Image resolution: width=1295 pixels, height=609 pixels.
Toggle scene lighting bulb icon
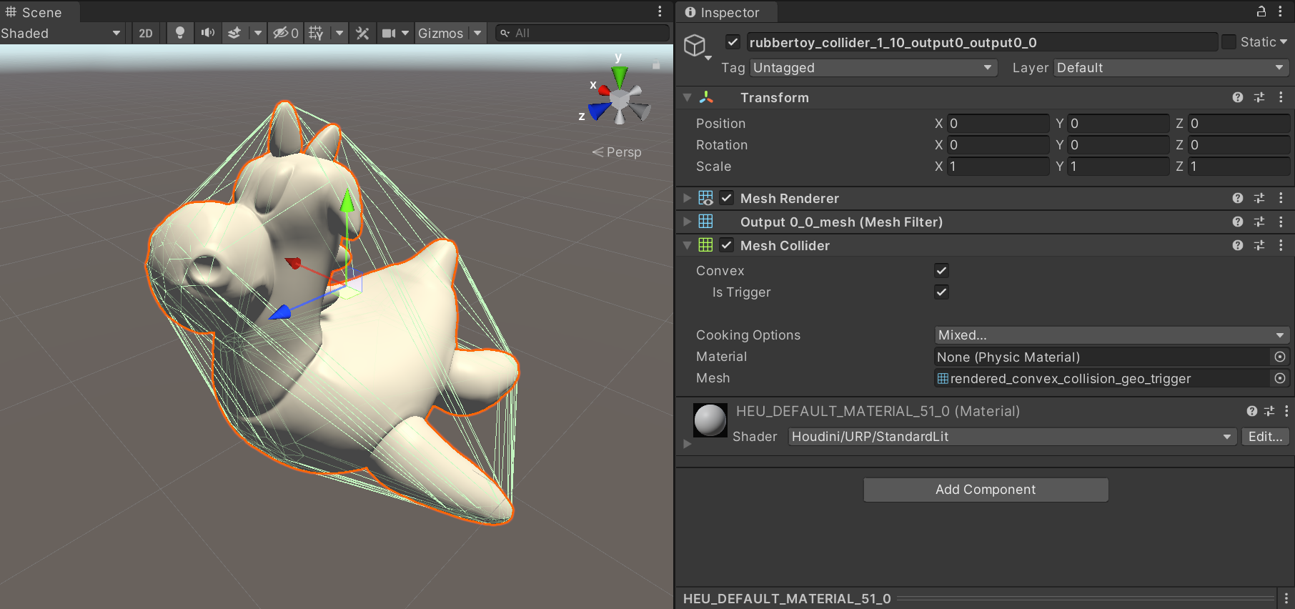click(x=180, y=33)
